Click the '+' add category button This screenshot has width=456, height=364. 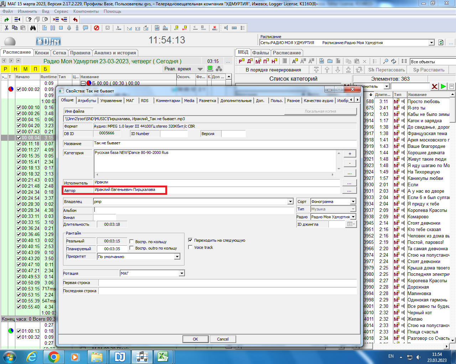click(350, 154)
